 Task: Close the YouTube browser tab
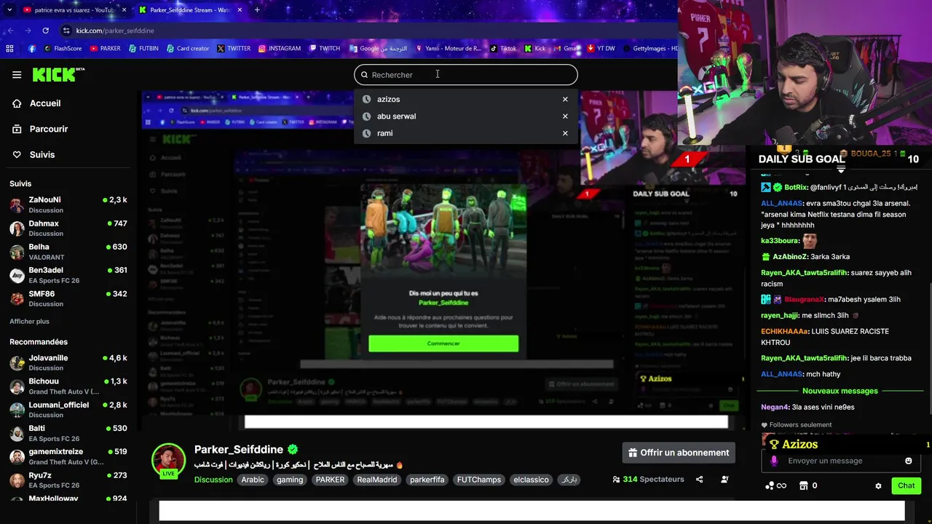click(124, 10)
